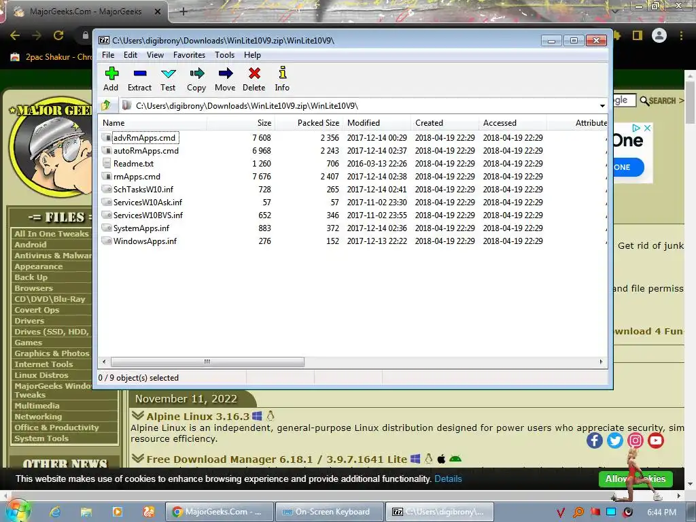Select the SystemApps.inf file
This screenshot has height=522, width=696.
pos(141,228)
